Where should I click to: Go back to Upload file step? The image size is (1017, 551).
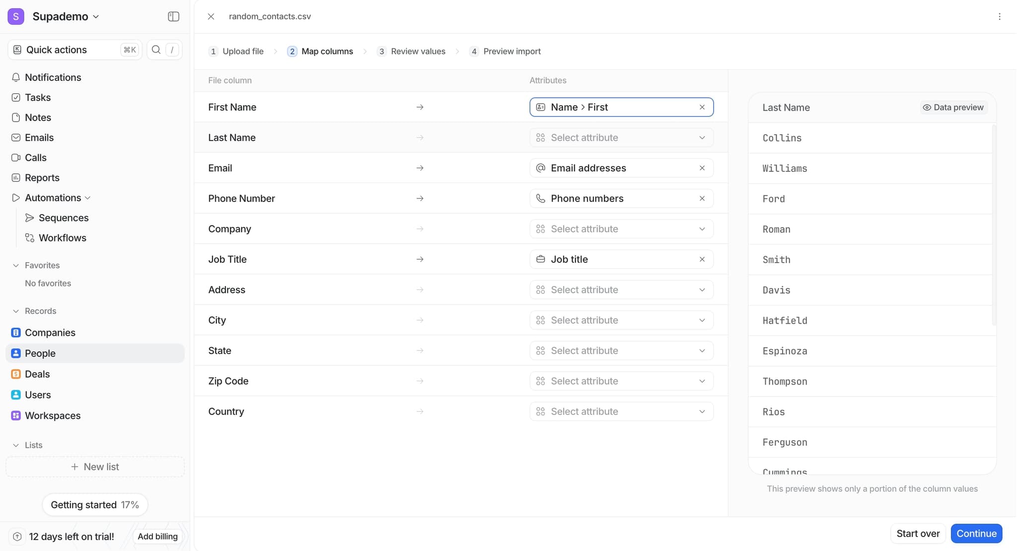click(x=236, y=52)
